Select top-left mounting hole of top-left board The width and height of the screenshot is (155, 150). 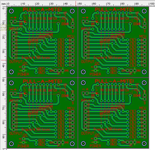click(11, 11)
